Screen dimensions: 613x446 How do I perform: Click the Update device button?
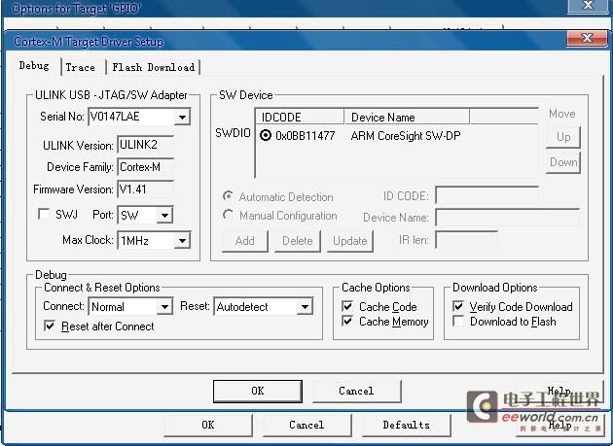click(x=350, y=241)
